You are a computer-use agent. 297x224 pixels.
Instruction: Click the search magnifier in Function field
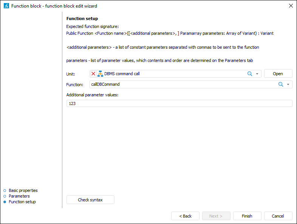click(281, 85)
